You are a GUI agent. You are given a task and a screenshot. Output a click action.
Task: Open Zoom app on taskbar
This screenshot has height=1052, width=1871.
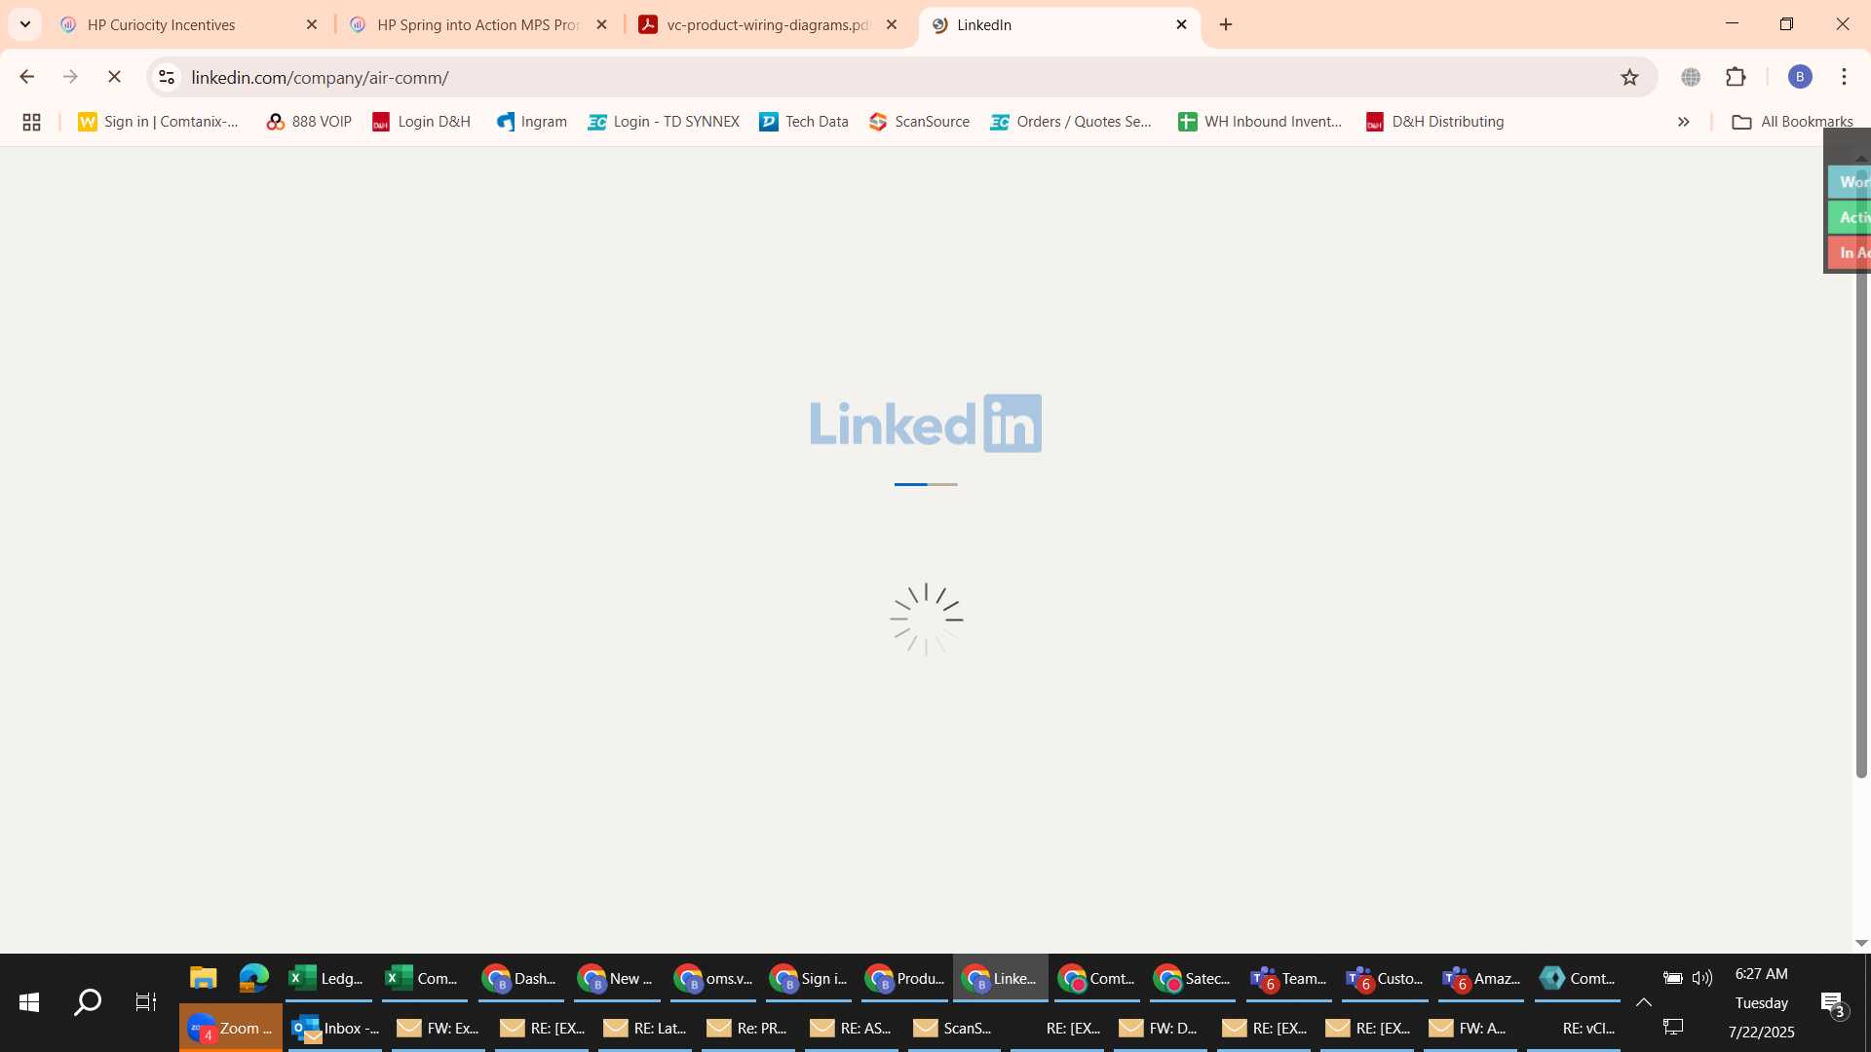pyautogui.click(x=231, y=1028)
